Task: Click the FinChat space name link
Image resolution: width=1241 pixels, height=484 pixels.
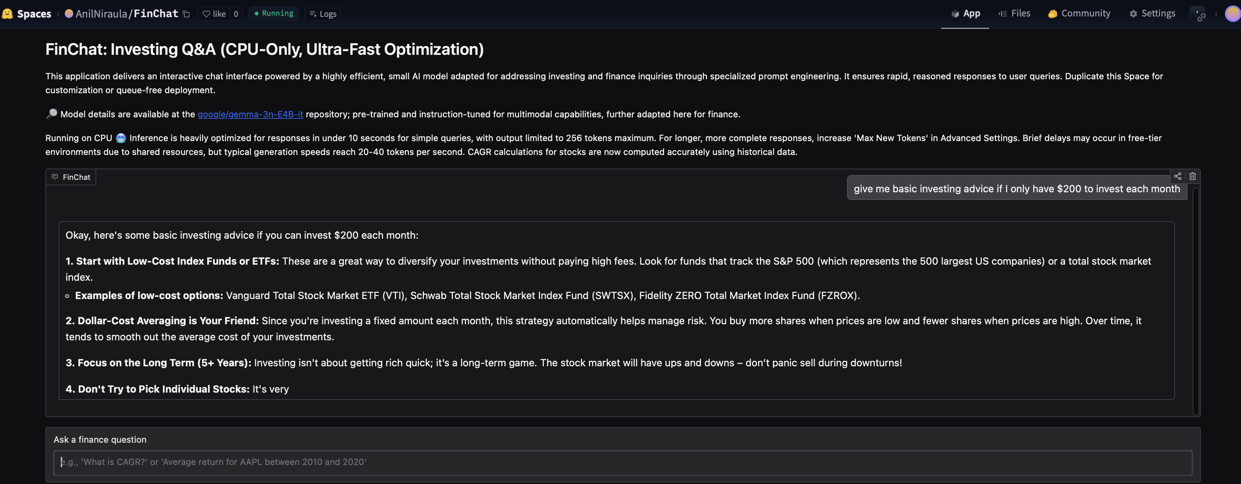Action: click(x=156, y=14)
